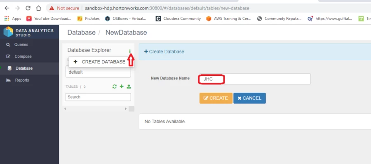Open the Community Reputation bookmark
371x164 pixels.
coord(279,19)
